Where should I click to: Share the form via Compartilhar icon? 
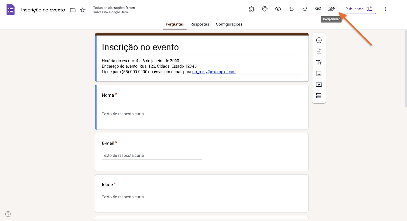pos(331,9)
